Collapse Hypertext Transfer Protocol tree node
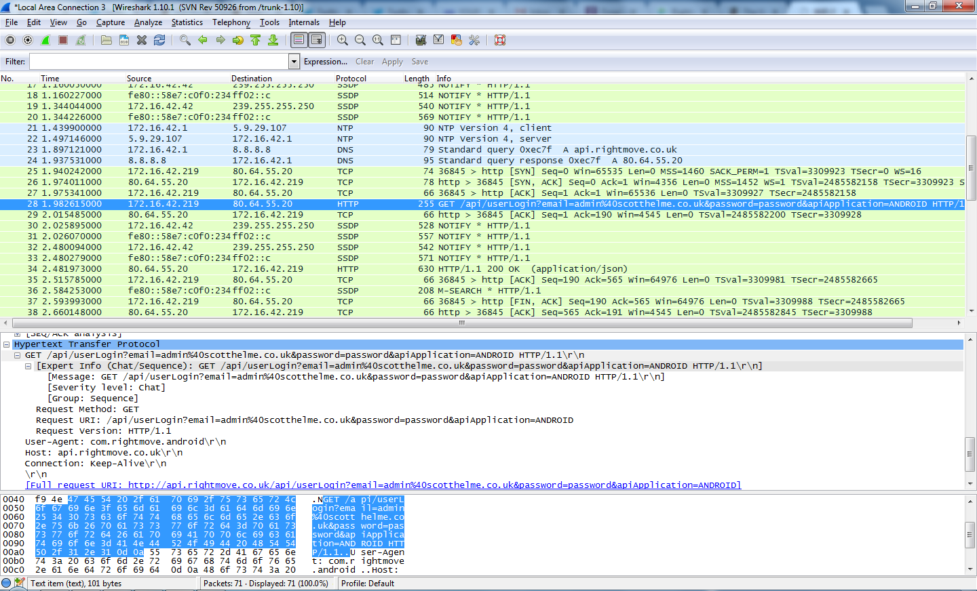The height and width of the screenshot is (591, 977). 6,344
